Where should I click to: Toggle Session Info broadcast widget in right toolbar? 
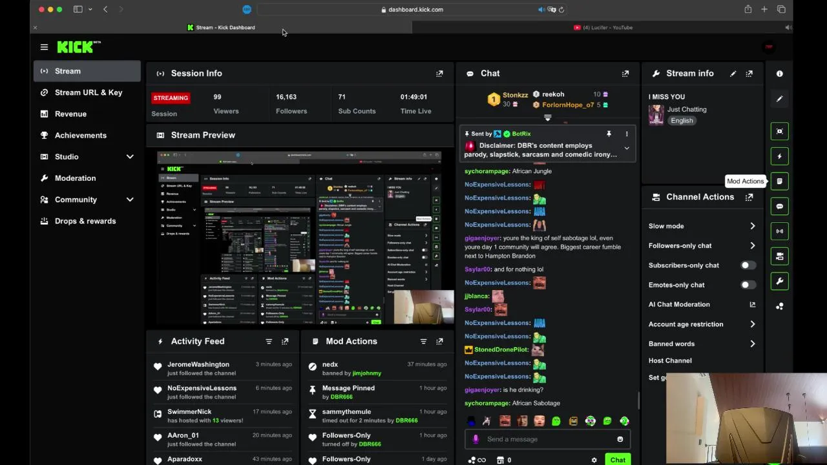point(780,231)
